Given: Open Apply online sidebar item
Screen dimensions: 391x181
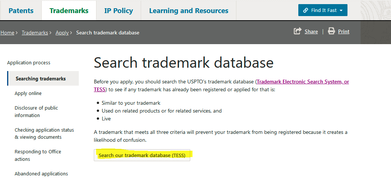Looking at the screenshot, I should [28, 93].
